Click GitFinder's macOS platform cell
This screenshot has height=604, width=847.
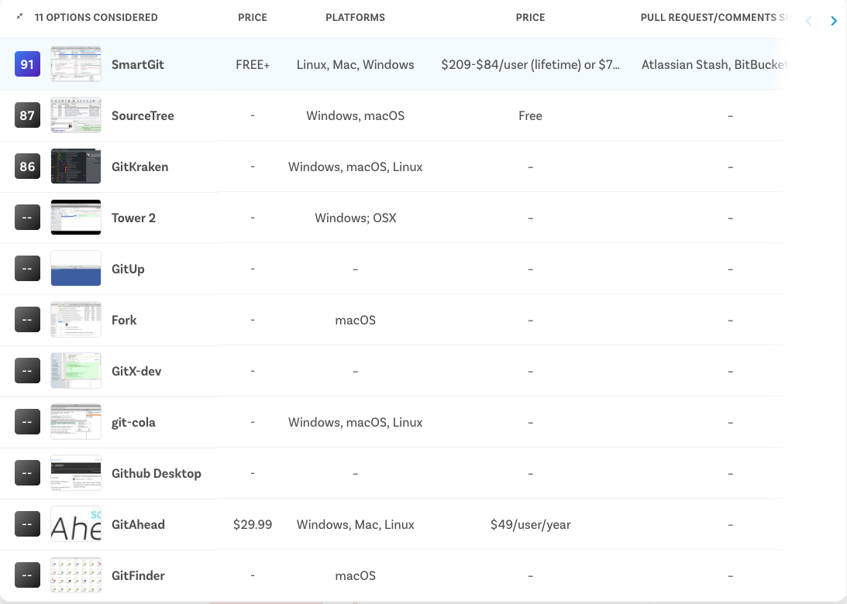[x=356, y=576]
